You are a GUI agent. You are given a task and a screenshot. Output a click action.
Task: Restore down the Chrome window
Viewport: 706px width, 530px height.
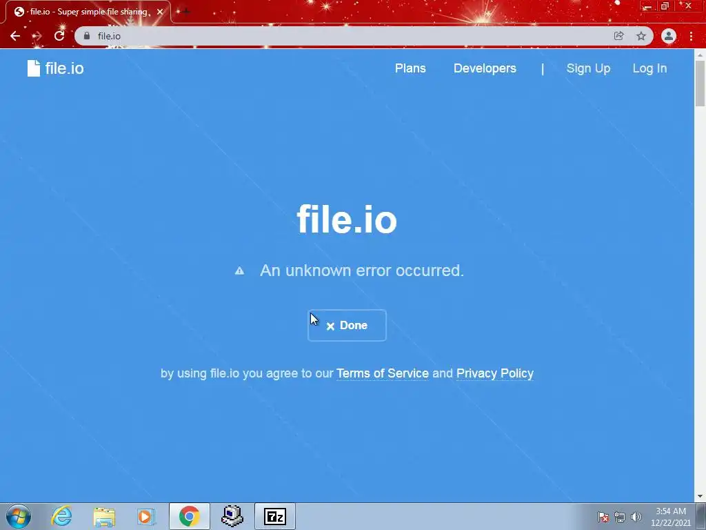click(x=665, y=6)
